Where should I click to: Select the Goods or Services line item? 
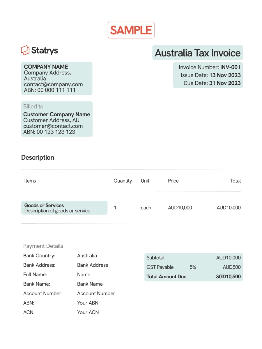(64, 207)
